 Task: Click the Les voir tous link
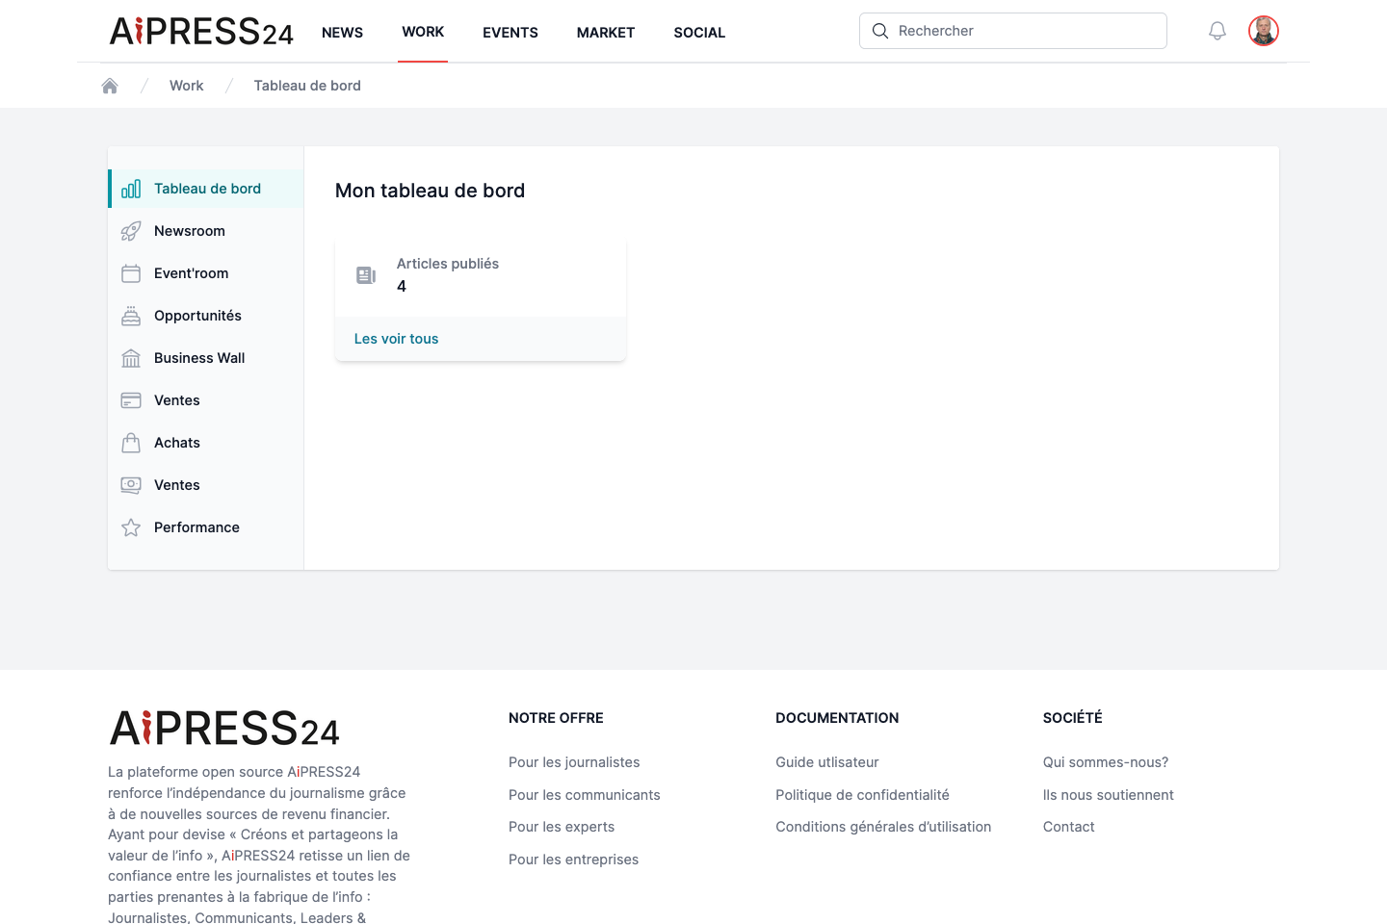(396, 339)
